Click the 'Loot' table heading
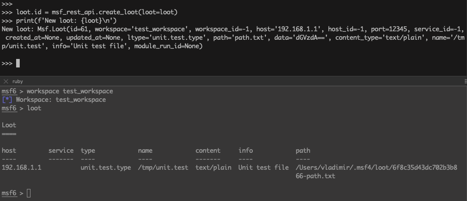The width and height of the screenshot is (467, 201). 9,125
